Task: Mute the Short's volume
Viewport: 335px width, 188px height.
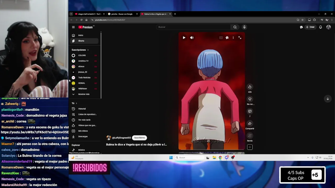Action: click(x=192, y=38)
